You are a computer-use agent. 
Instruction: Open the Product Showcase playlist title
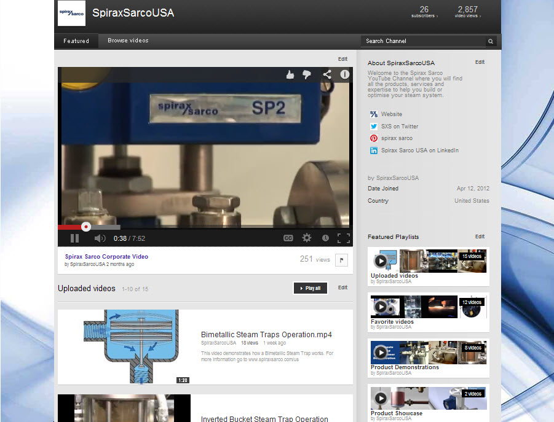click(x=397, y=413)
